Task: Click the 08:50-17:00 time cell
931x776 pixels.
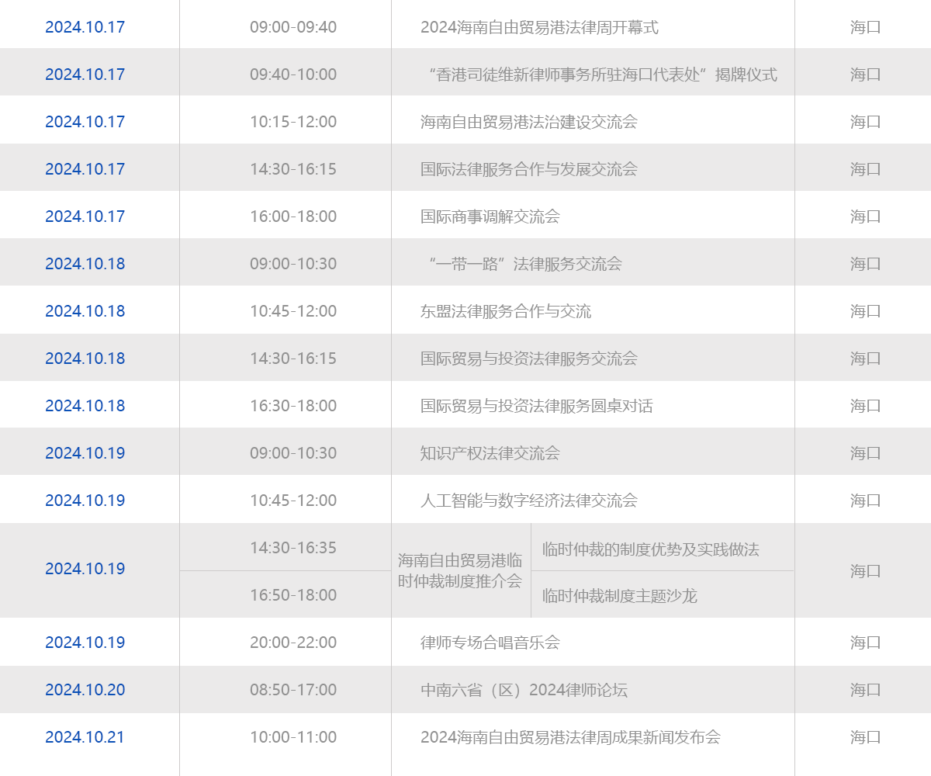Action: (293, 690)
